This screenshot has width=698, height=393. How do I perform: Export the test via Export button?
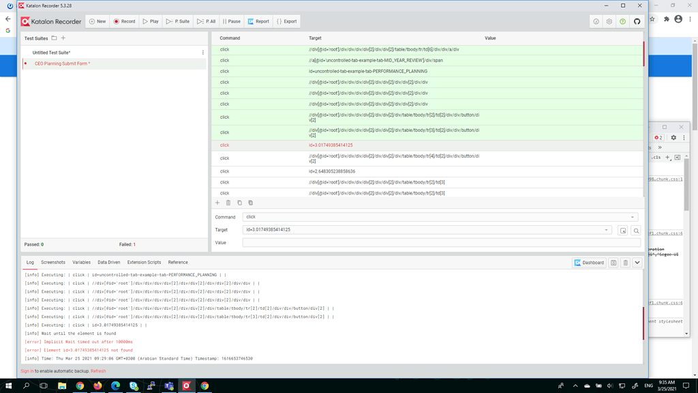287,21
